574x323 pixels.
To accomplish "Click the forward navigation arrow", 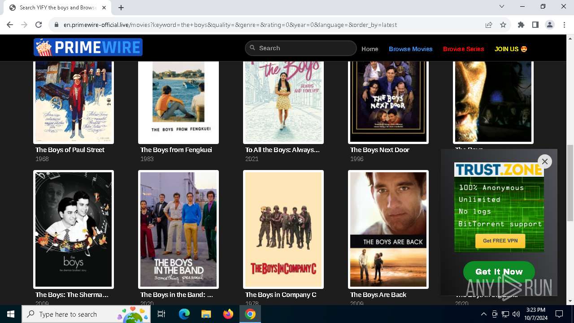I will click(x=24, y=25).
